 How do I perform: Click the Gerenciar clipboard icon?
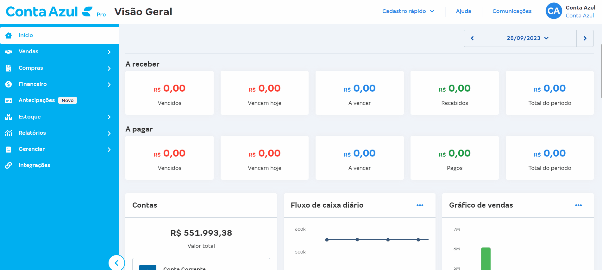[9, 149]
